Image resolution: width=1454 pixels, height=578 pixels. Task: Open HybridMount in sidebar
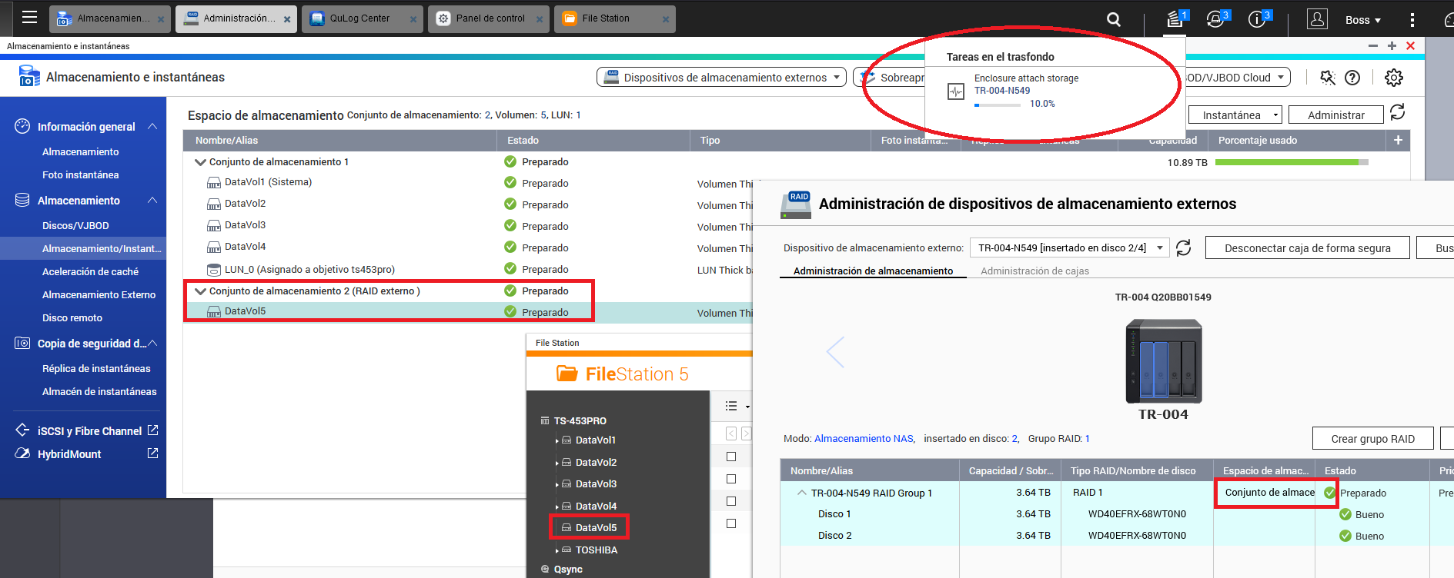tap(69, 454)
